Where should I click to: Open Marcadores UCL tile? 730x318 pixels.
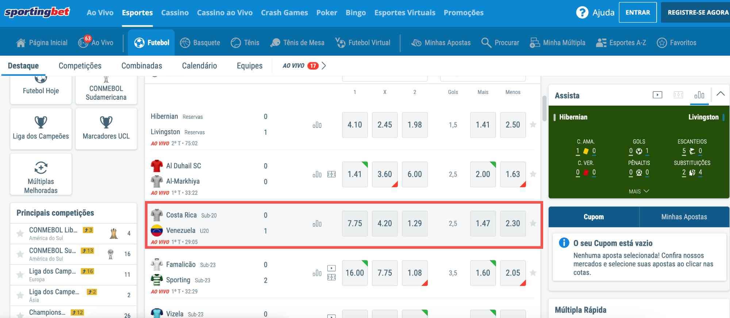[x=106, y=129]
